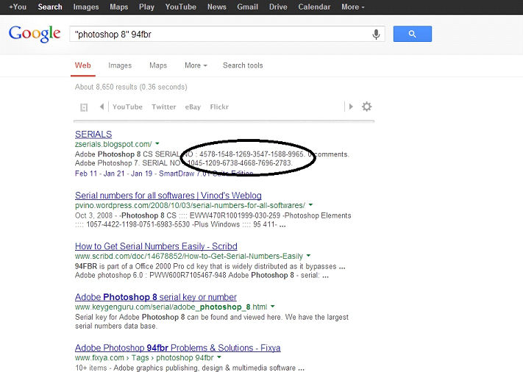Open Gmail from the top bar
The height and width of the screenshot is (372, 523).
[247, 7]
